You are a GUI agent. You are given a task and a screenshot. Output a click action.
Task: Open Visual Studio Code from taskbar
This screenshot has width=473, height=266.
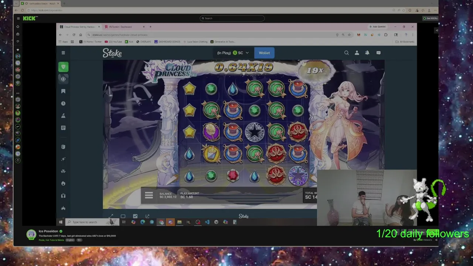(x=207, y=222)
